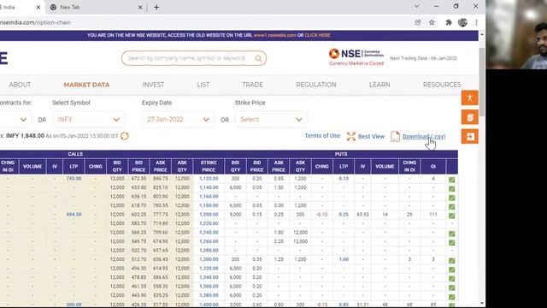547x308 pixels.
Task: Open the REGULATION menu
Action: pyautogui.click(x=316, y=85)
